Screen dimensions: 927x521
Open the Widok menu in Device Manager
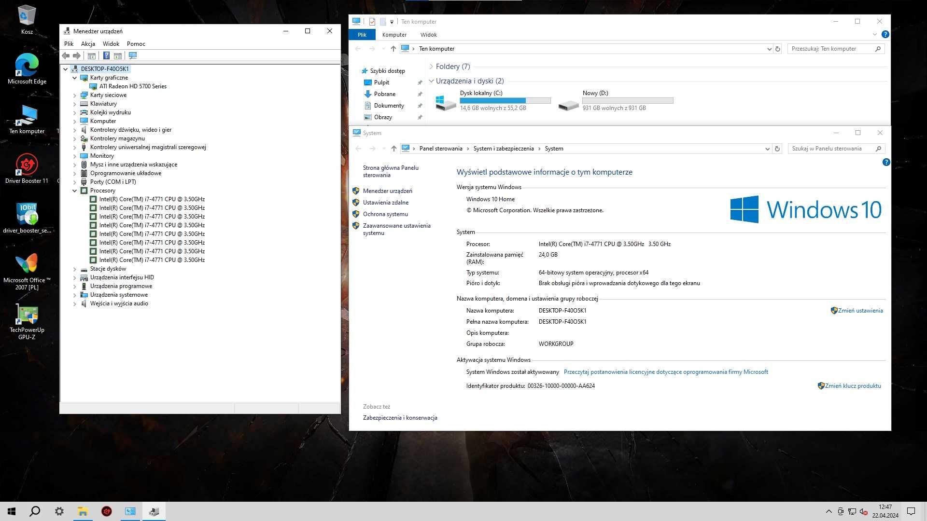coord(111,43)
